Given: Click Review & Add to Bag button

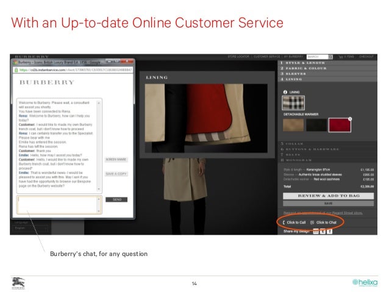Looking at the screenshot, I should click(329, 196).
